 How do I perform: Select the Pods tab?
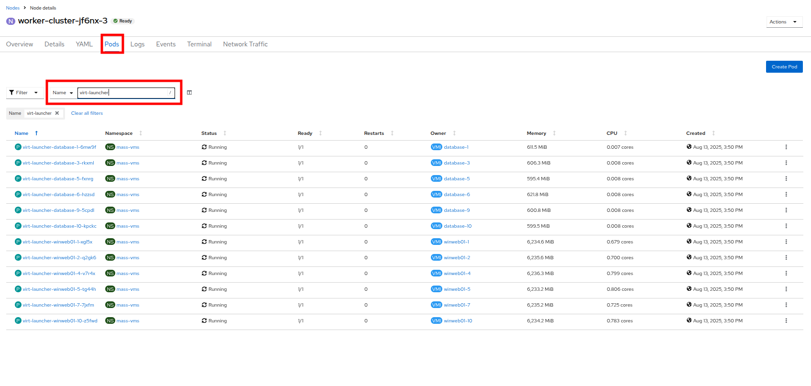(112, 44)
